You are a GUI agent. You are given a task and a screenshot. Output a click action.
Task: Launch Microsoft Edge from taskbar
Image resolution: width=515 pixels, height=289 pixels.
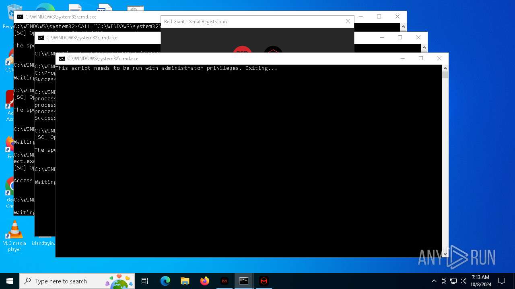pyautogui.click(x=165, y=281)
